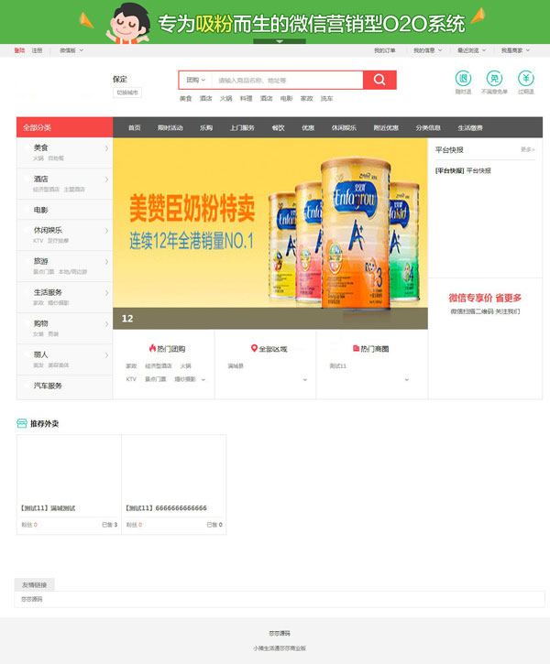Click the 友情链接 tab label
This screenshot has width=550, height=664.
point(34,585)
